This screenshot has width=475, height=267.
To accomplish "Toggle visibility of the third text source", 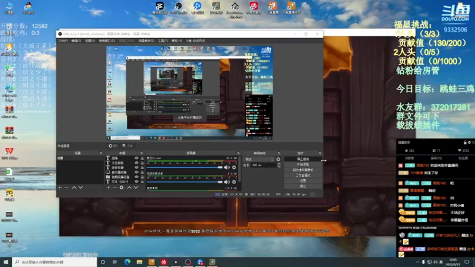I will tap(137, 167).
